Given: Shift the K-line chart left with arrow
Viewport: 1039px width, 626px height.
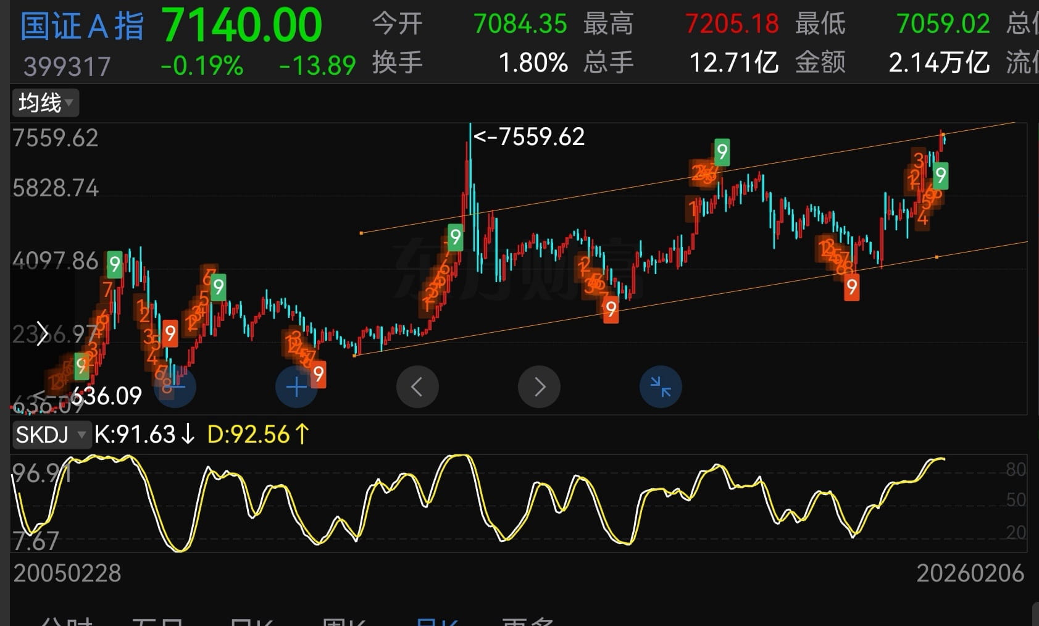Looking at the screenshot, I should [x=417, y=387].
